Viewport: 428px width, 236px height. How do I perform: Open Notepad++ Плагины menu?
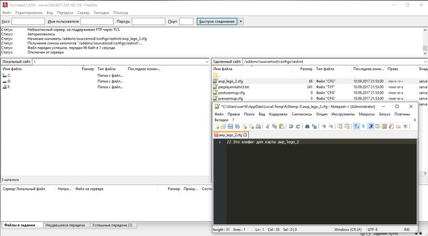pyautogui.click(x=402, y=114)
